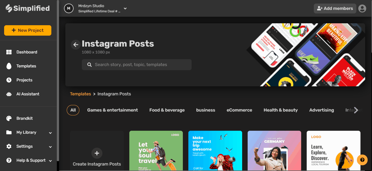
Task: Click the Simplified Lifetime Deal text
Action: click(99, 12)
